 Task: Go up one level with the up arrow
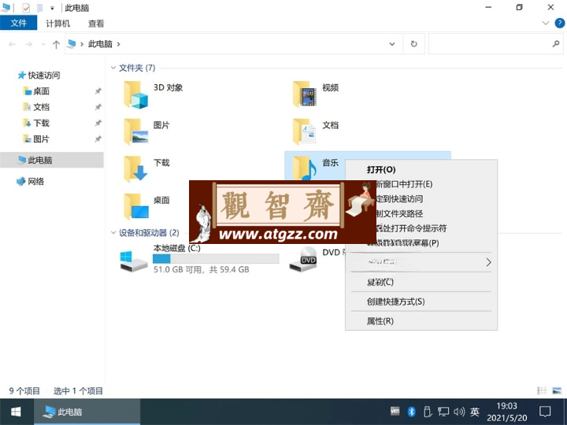point(56,44)
